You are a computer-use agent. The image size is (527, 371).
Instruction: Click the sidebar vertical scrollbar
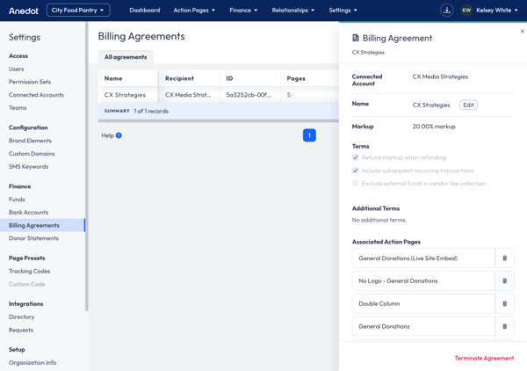pyautogui.click(x=87, y=166)
